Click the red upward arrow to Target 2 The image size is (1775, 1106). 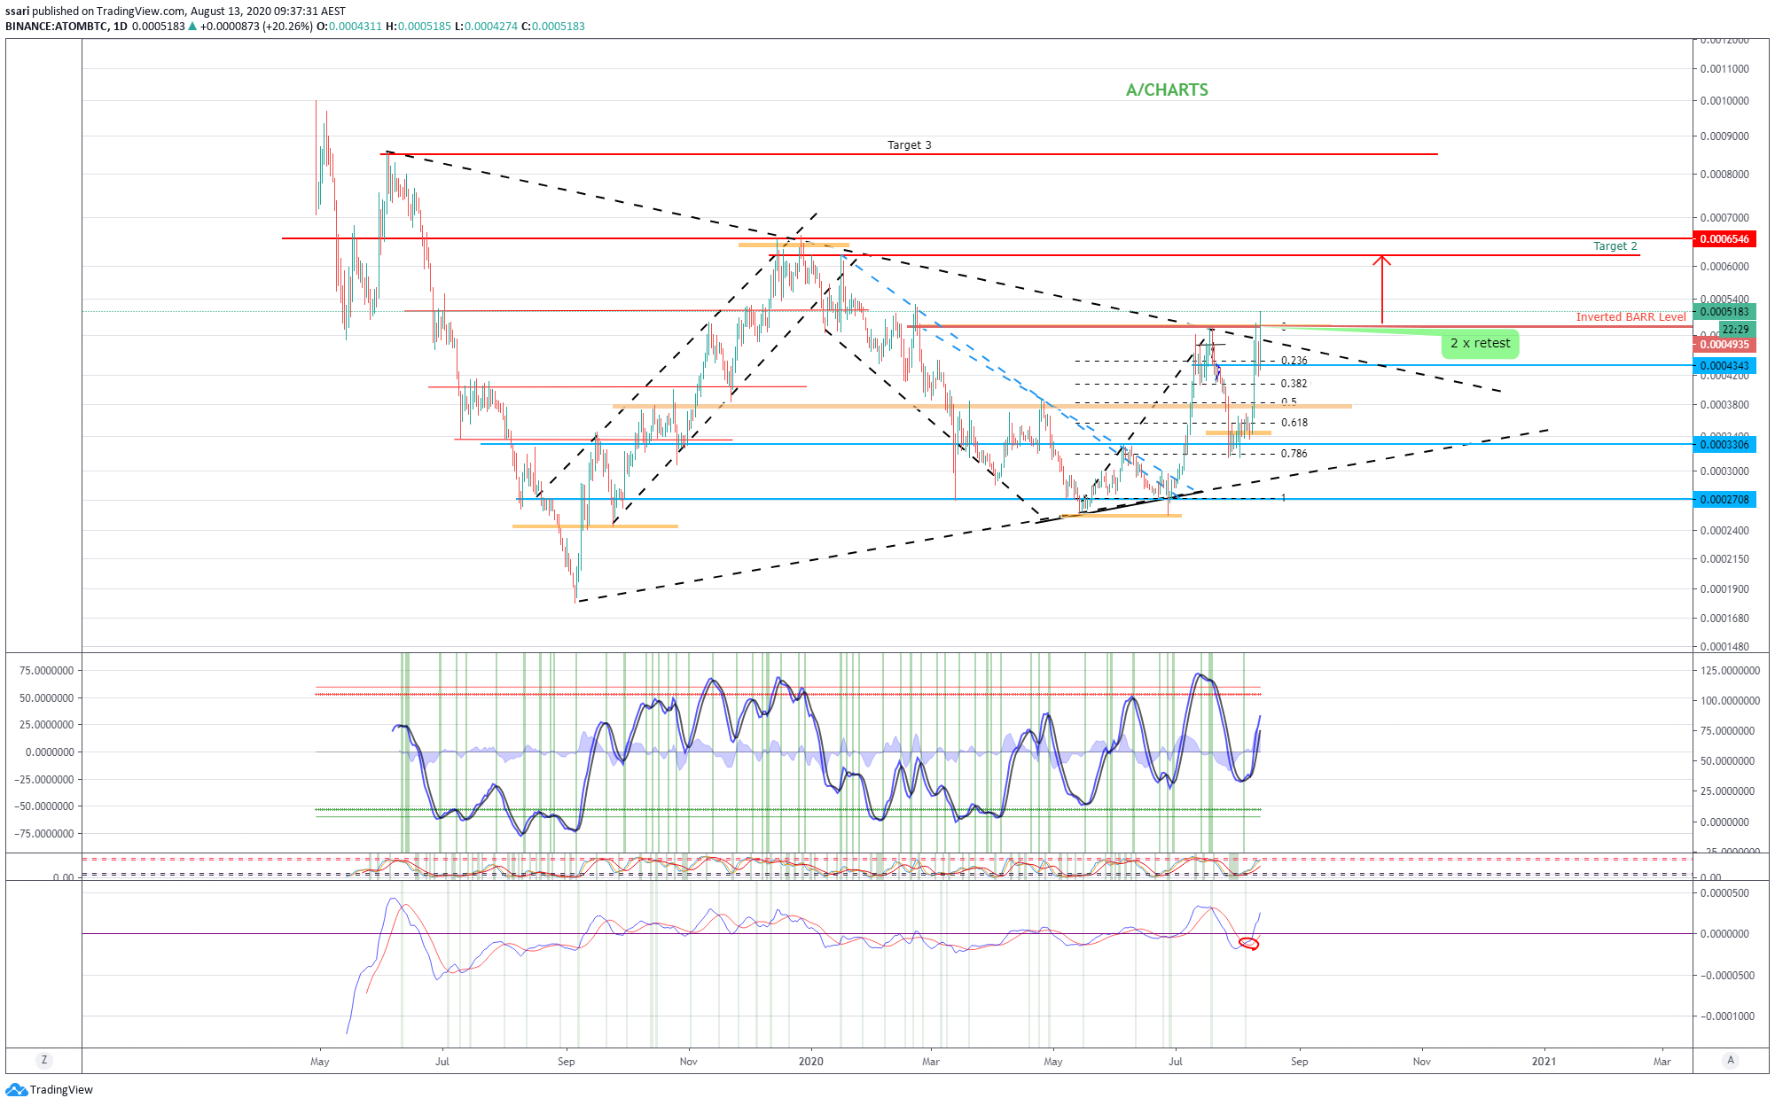1381,289
